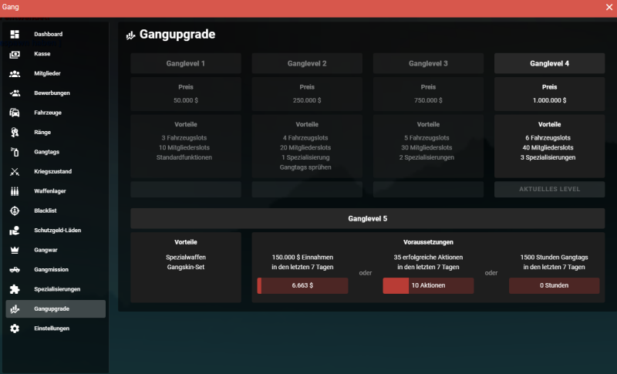Select Bewerbungen in the sidebar
This screenshot has width=617, height=374.
(56, 93)
